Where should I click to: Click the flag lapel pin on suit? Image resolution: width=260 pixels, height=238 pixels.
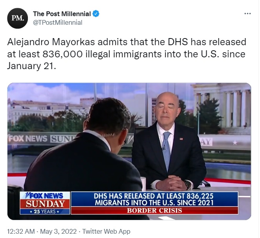(181, 139)
